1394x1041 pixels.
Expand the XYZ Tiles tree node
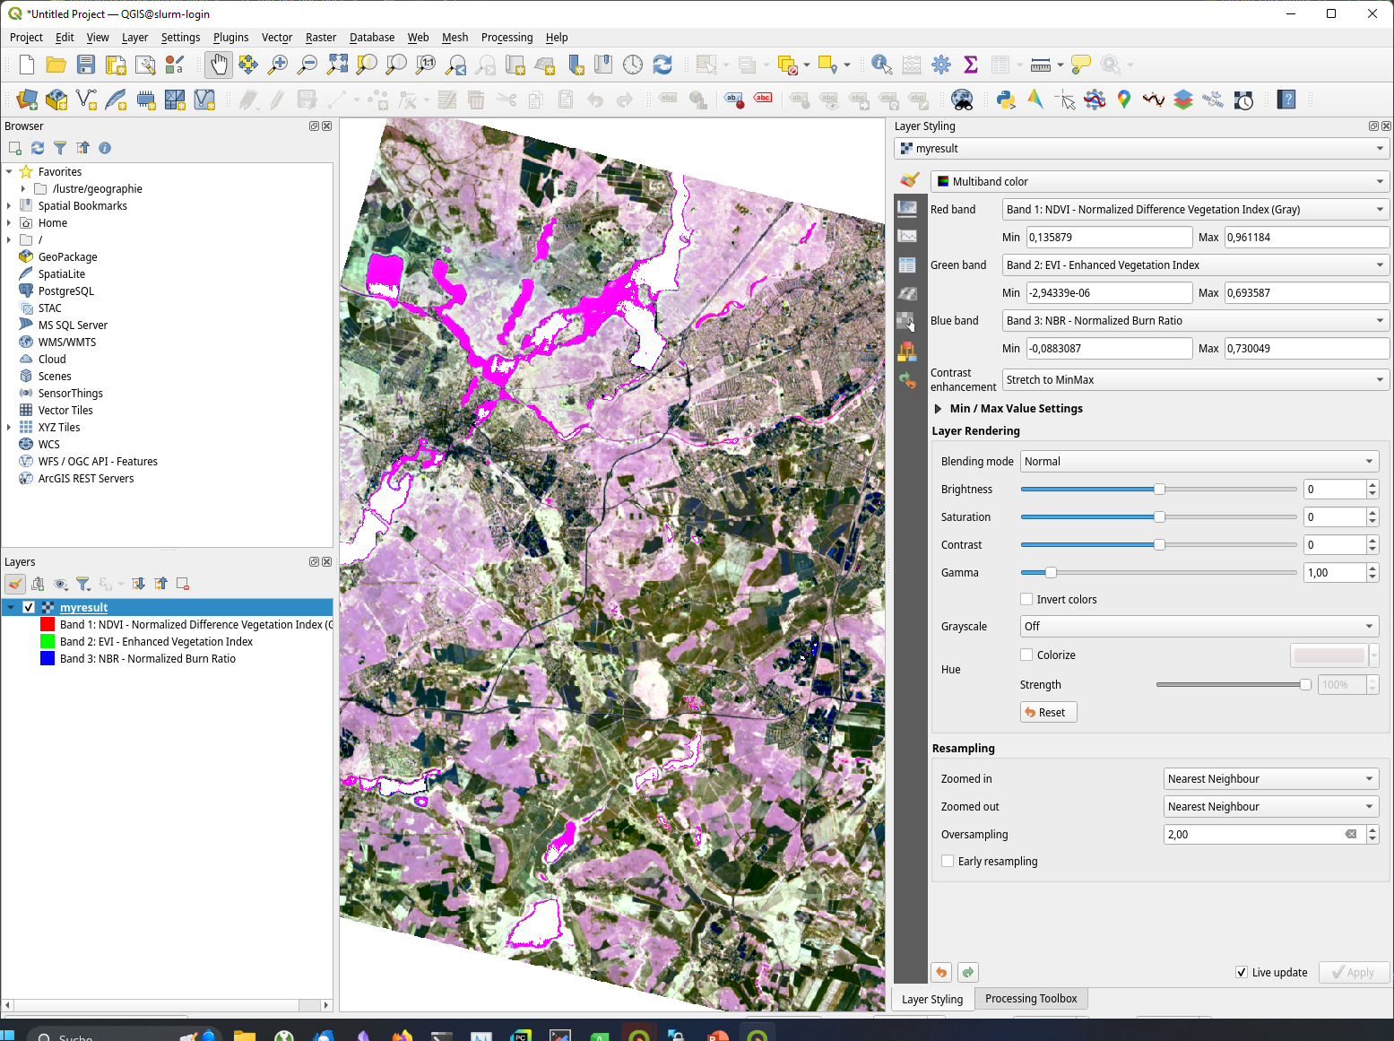click(9, 428)
